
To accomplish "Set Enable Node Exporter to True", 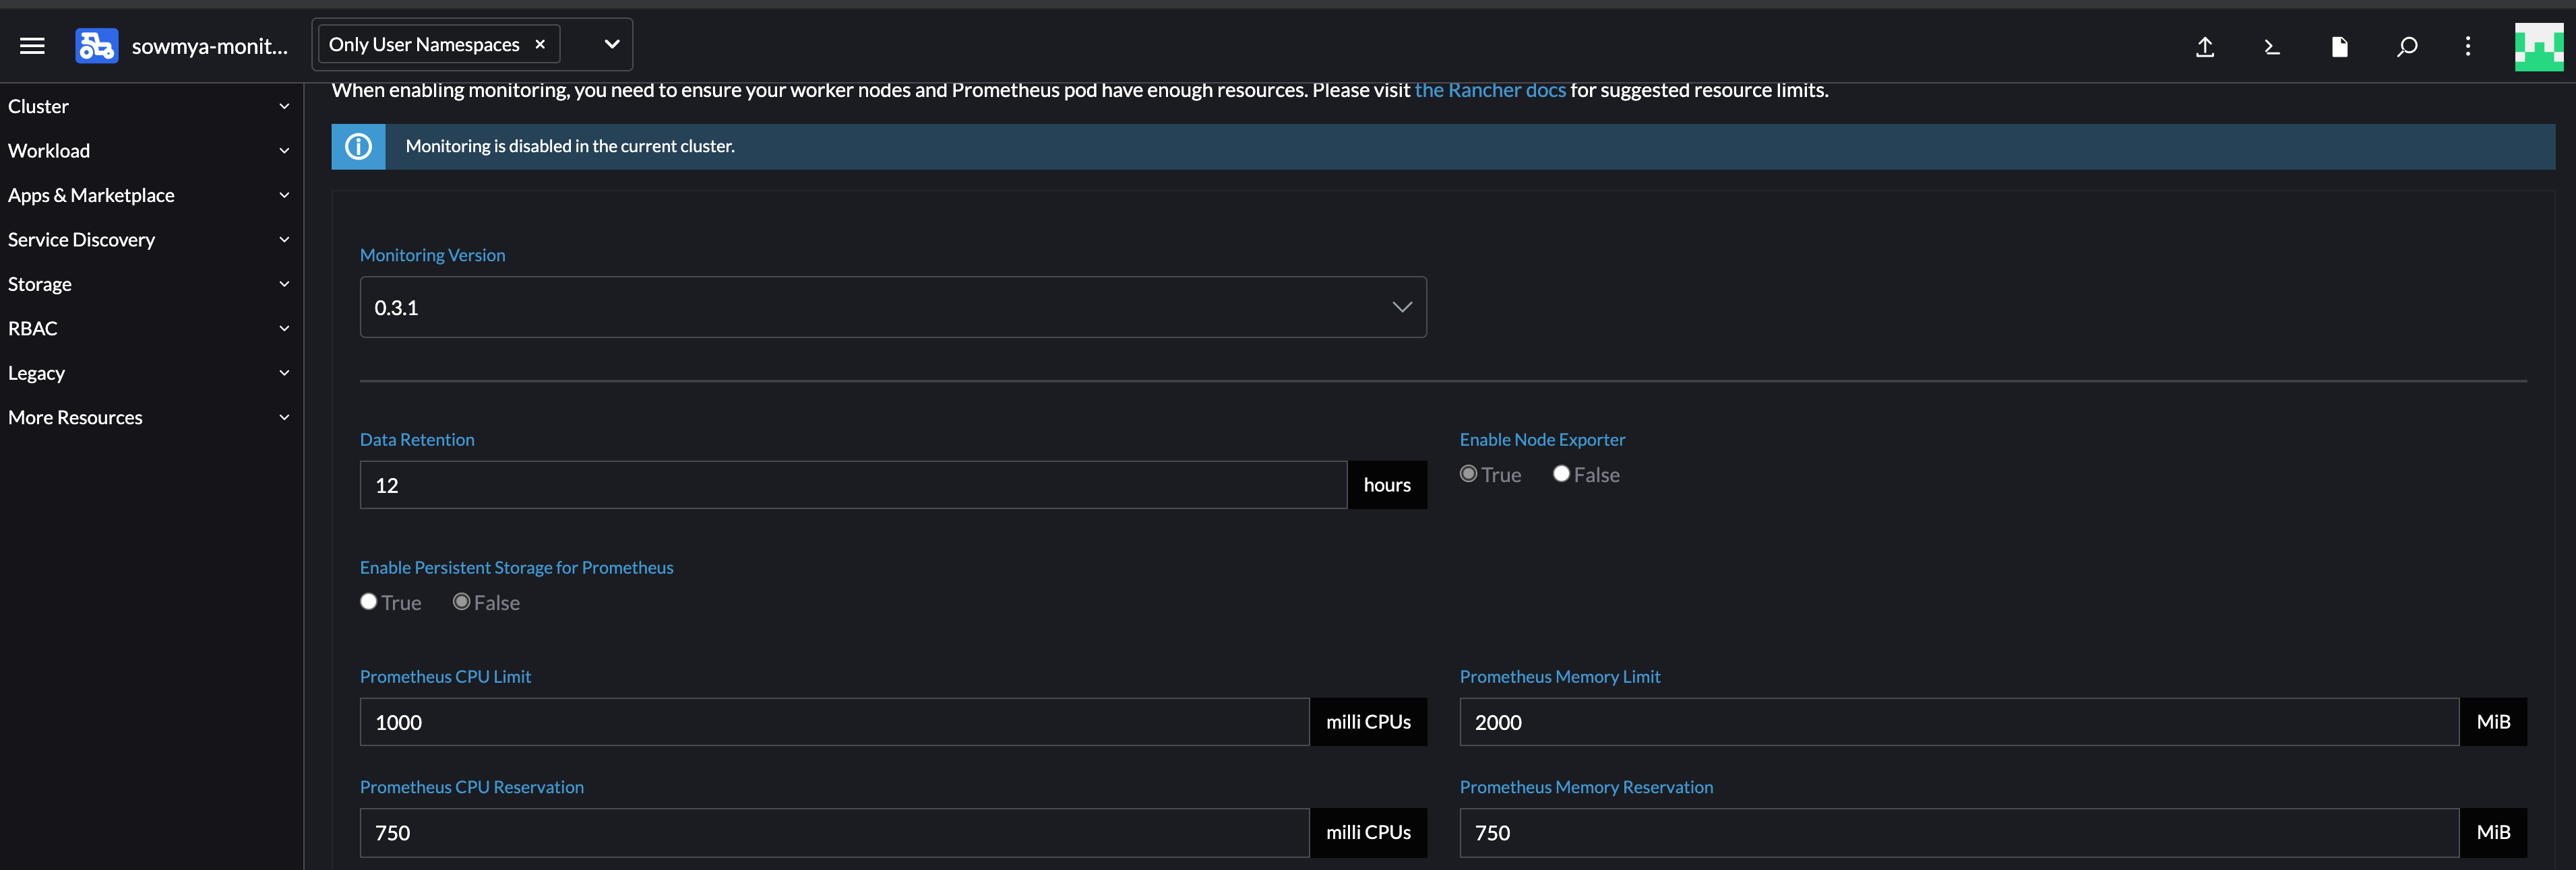I will (1468, 475).
